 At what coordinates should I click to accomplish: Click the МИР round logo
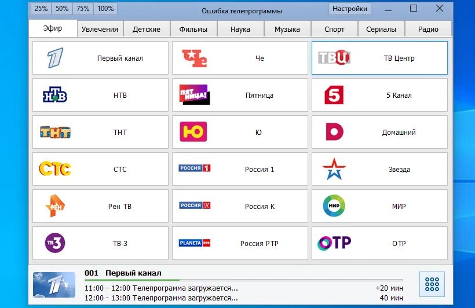(x=334, y=206)
